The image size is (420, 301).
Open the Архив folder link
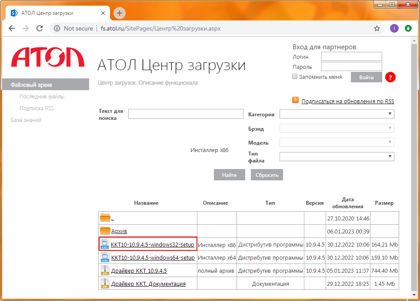coord(119,231)
